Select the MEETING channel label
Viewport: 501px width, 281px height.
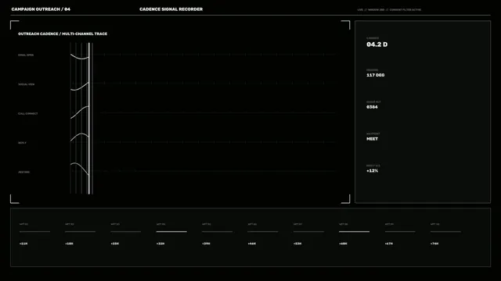point(24,173)
